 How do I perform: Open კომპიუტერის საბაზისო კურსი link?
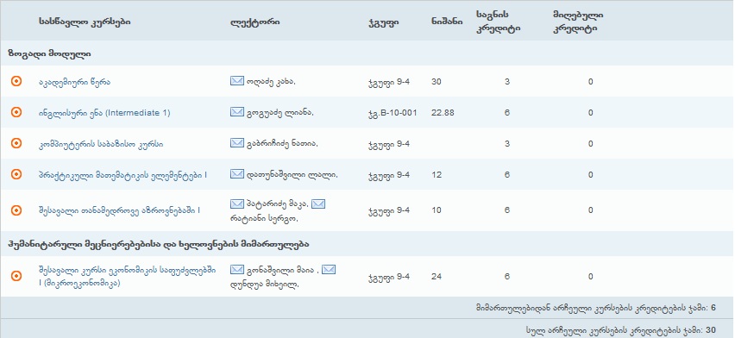pyautogui.click(x=101, y=144)
